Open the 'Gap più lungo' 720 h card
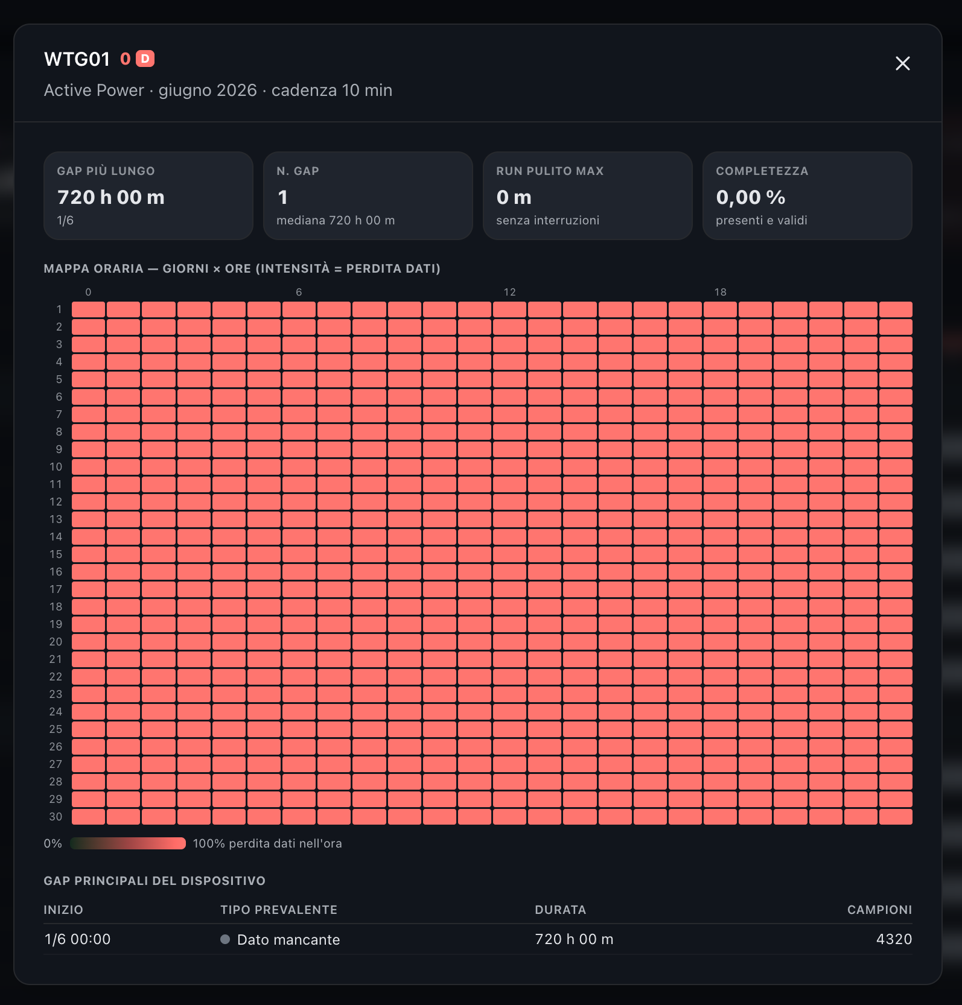962x1005 pixels. [148, 195]
